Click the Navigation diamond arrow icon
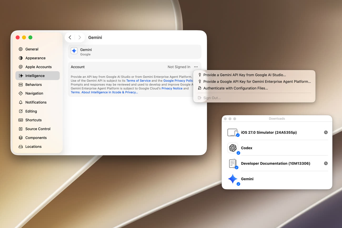 coord(21,93)
